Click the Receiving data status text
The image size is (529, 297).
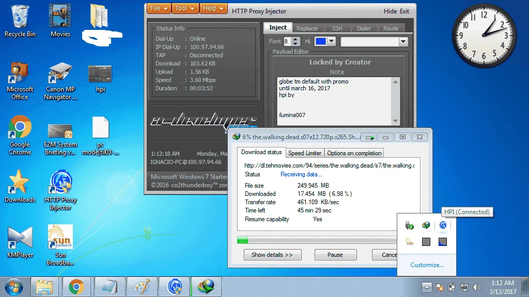coord(301,174)
